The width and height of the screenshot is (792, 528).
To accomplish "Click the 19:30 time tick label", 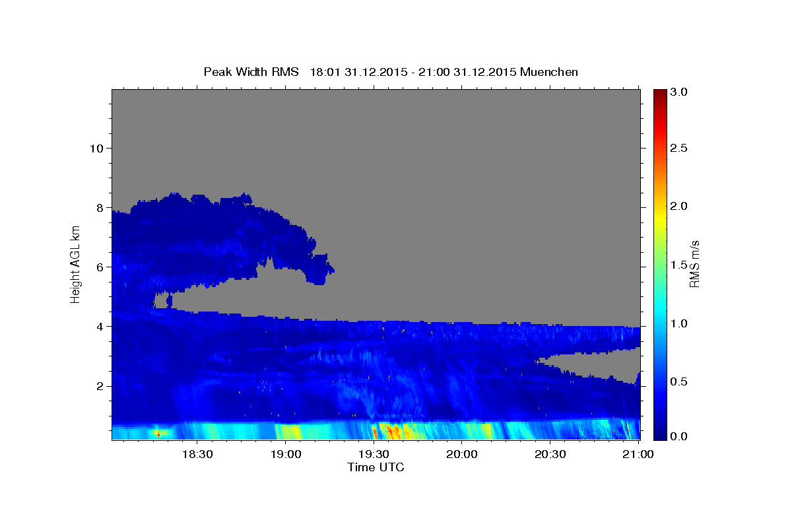I will tap(374, 455).
